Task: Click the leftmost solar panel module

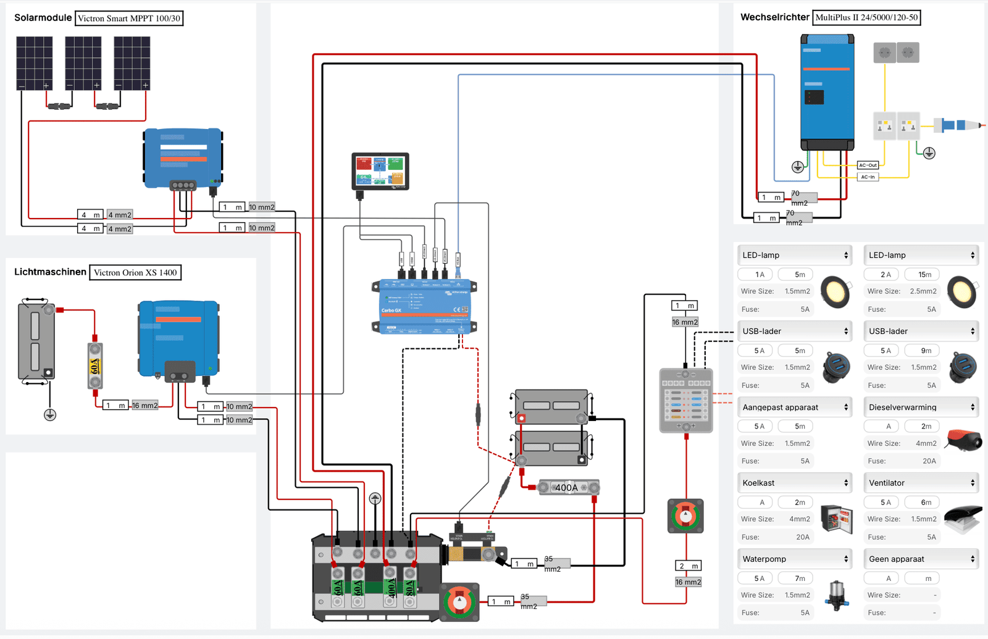Action: (34, 62)
